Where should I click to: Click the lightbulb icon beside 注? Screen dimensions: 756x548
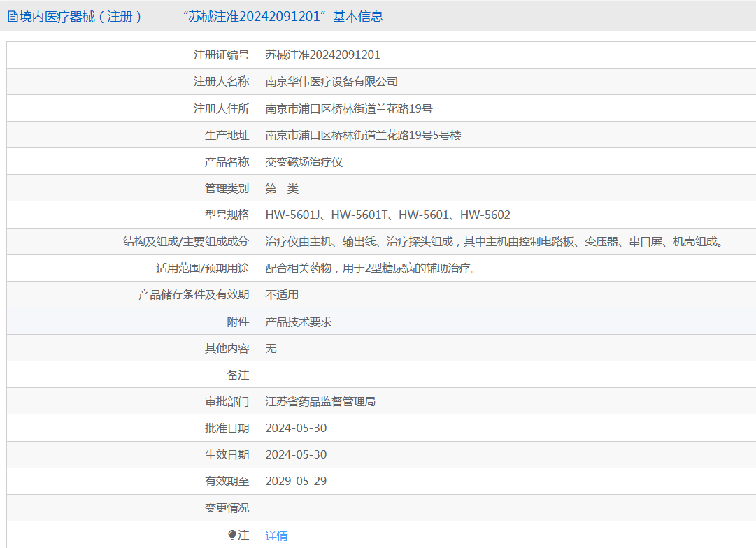(232, 535)
